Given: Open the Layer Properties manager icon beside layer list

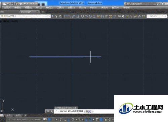Looking at the screenshot, I should tap(52, 16).
